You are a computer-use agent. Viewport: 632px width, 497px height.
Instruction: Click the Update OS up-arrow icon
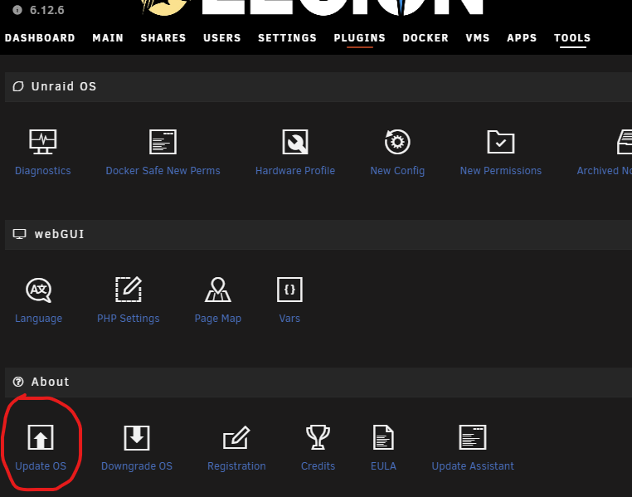(x=41, y=437)
